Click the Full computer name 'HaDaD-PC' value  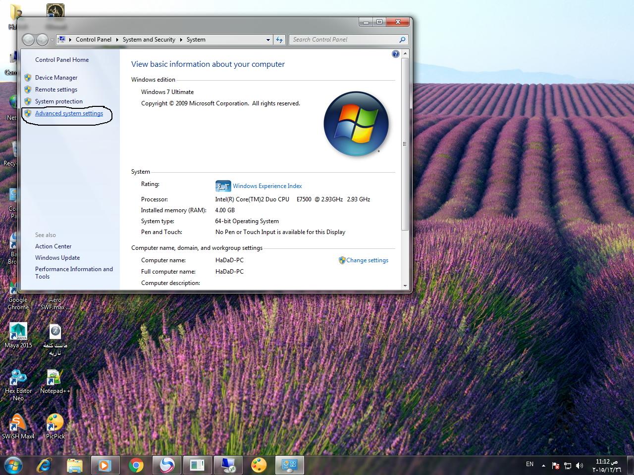pyautogui.click(x=229, y=272)
